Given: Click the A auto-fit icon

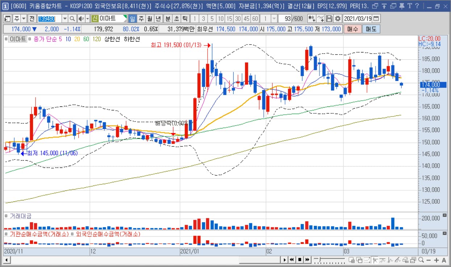Looking at the screenshot, I should click(x=444, y=260).
